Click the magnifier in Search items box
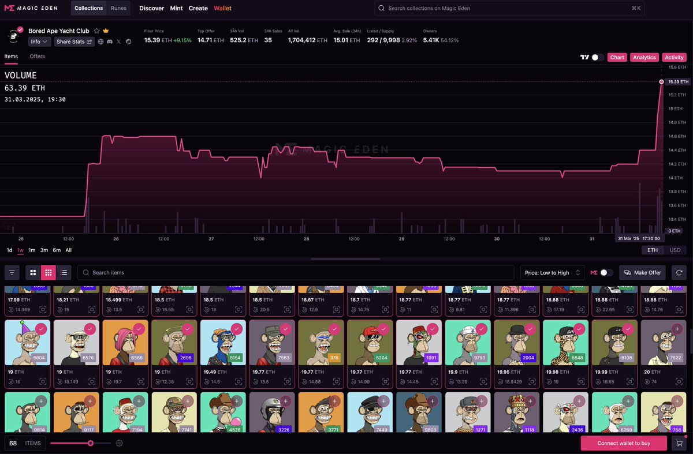This screenshot has width=693, height=454. click(x=85, y=272)
